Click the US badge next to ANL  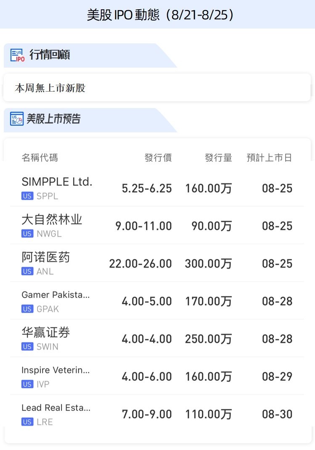point(27,271)
